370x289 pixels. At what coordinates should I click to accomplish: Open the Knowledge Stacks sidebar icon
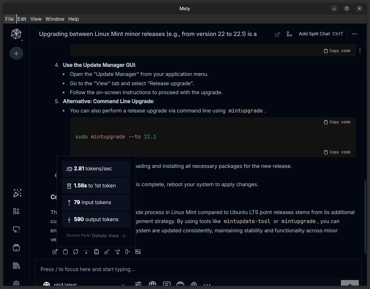(16, 247)
